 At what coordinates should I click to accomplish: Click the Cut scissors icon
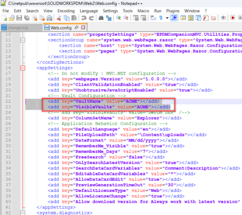[x=59, y=18]
